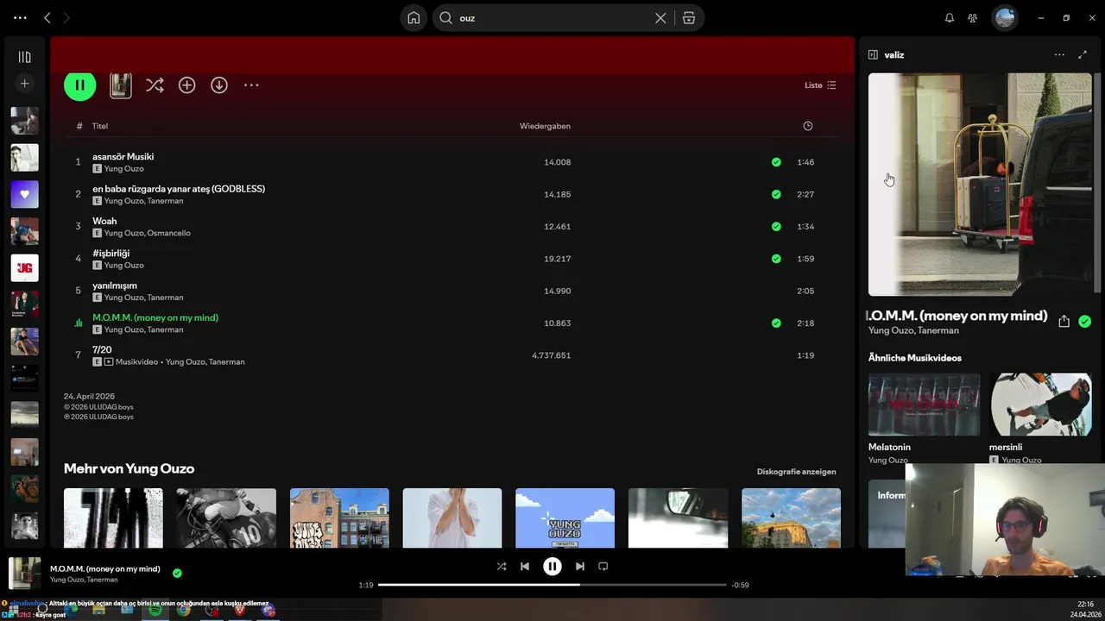Toggle shuffle in player bar
1105x621 pixels.
click(502, 567)
